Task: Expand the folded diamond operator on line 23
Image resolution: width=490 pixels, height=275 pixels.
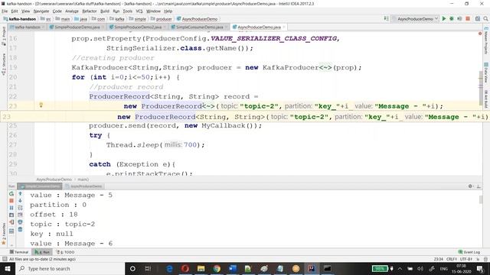Action: [x=208, y=106]
